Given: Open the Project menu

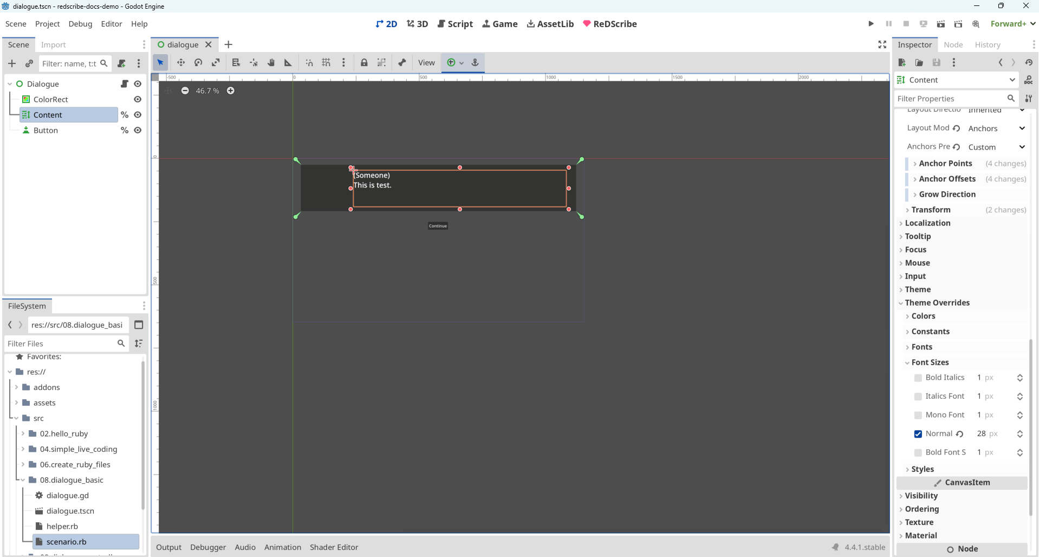Looking at the screenshot, I should [47, 24].
